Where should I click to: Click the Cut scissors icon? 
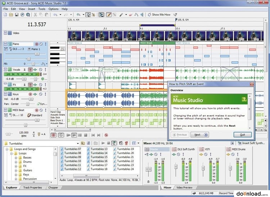tap(35, 15)
